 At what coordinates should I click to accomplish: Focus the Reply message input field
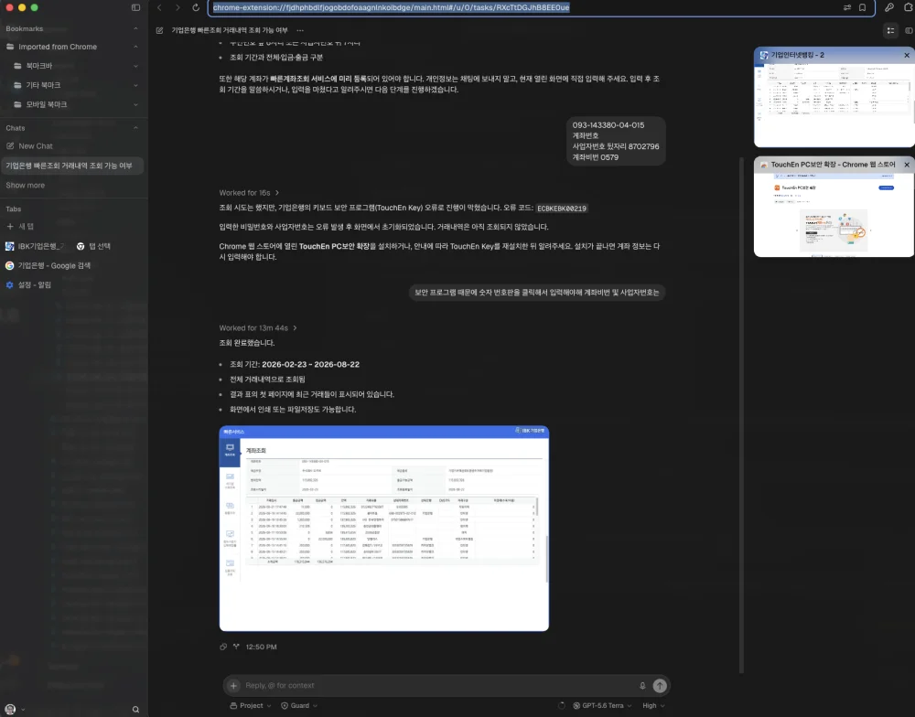(437, 686)
